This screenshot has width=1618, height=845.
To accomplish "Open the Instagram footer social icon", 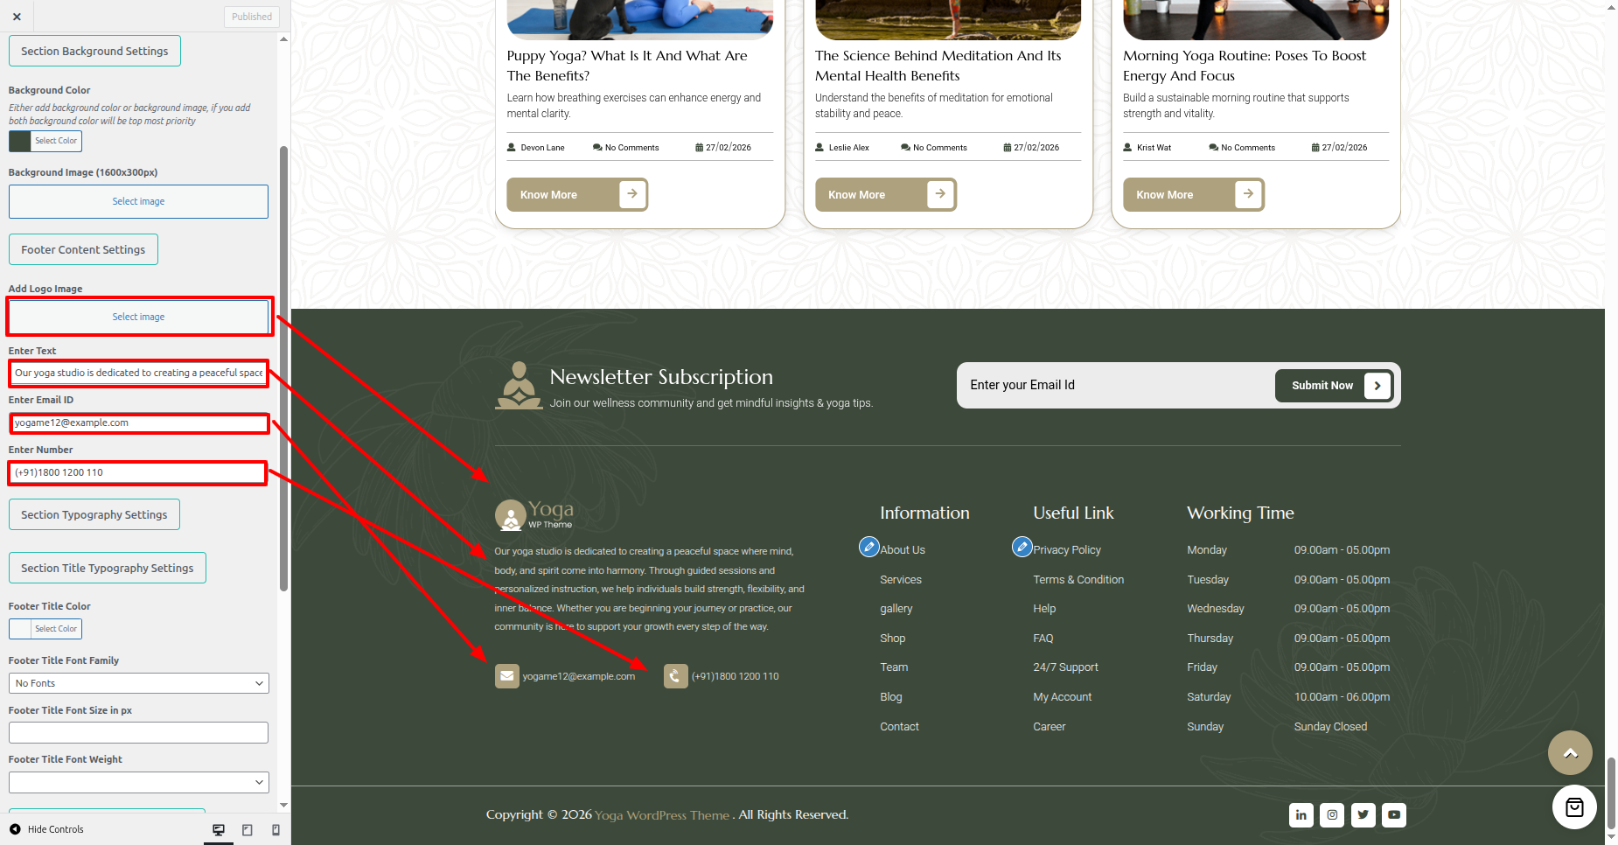I will (1332, 815).
